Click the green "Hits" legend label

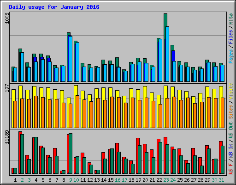[x=231, y=19]
